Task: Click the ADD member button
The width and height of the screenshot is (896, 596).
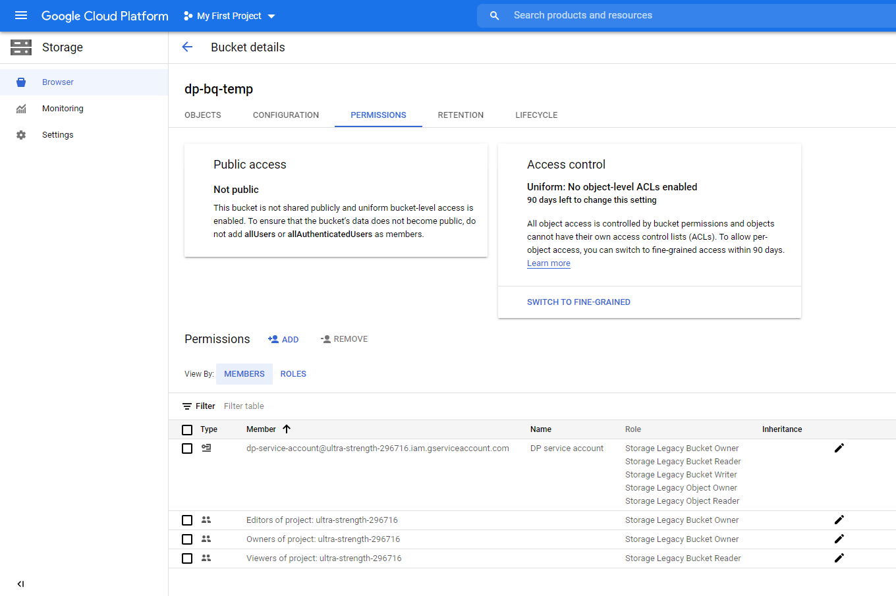Action: (x=283, y=339)
